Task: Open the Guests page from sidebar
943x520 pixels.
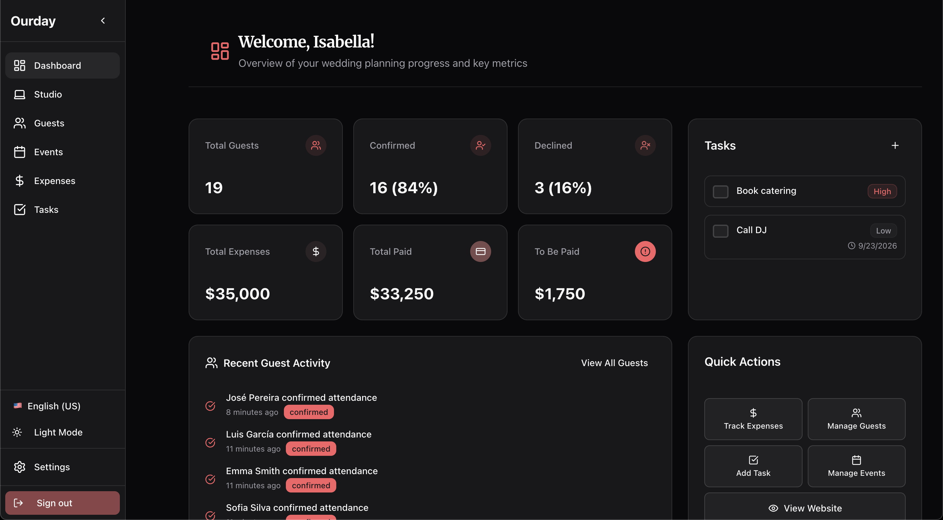Action: tap(49, 123)
